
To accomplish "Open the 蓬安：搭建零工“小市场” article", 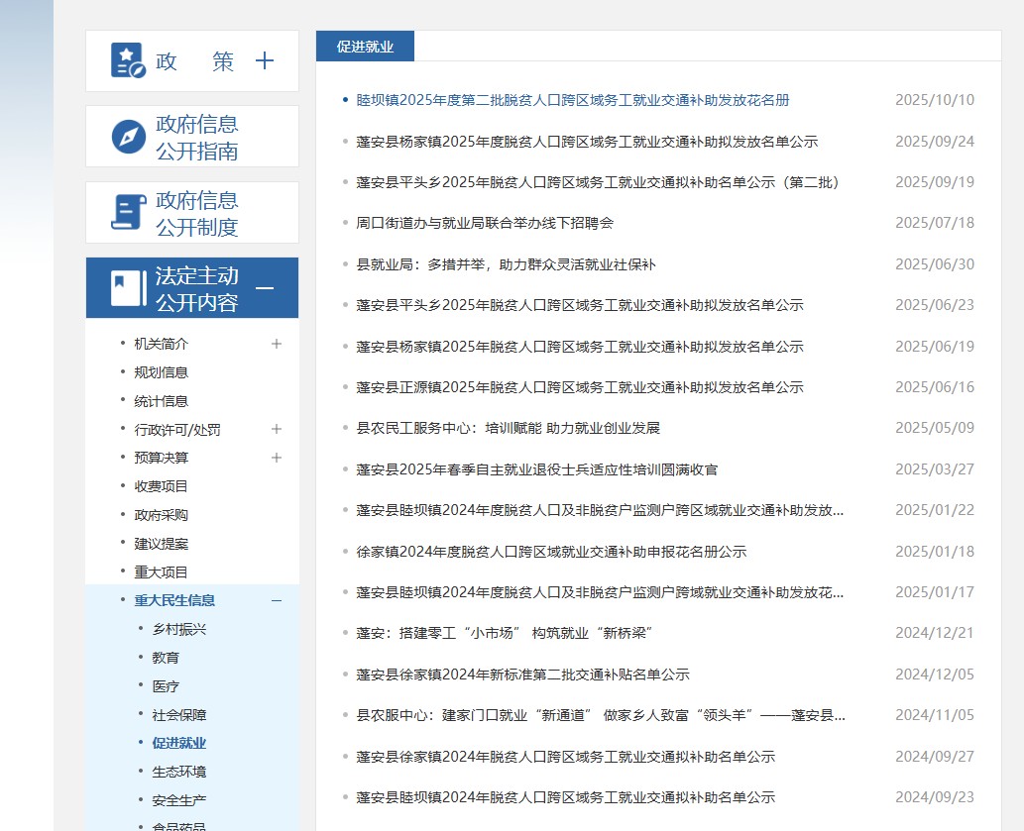I will coord(504,633).
